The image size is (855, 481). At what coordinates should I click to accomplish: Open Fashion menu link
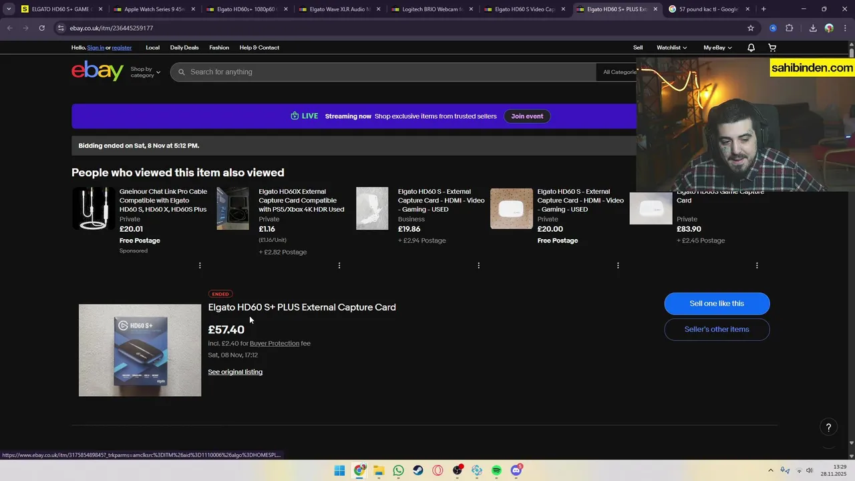[x=219, y=47]
